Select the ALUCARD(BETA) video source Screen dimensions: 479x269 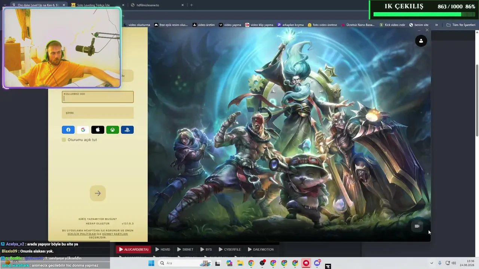coord(134,249)
